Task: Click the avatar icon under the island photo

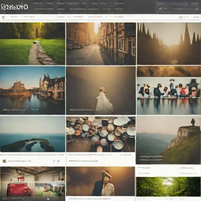Action: [x=4, y=161]
